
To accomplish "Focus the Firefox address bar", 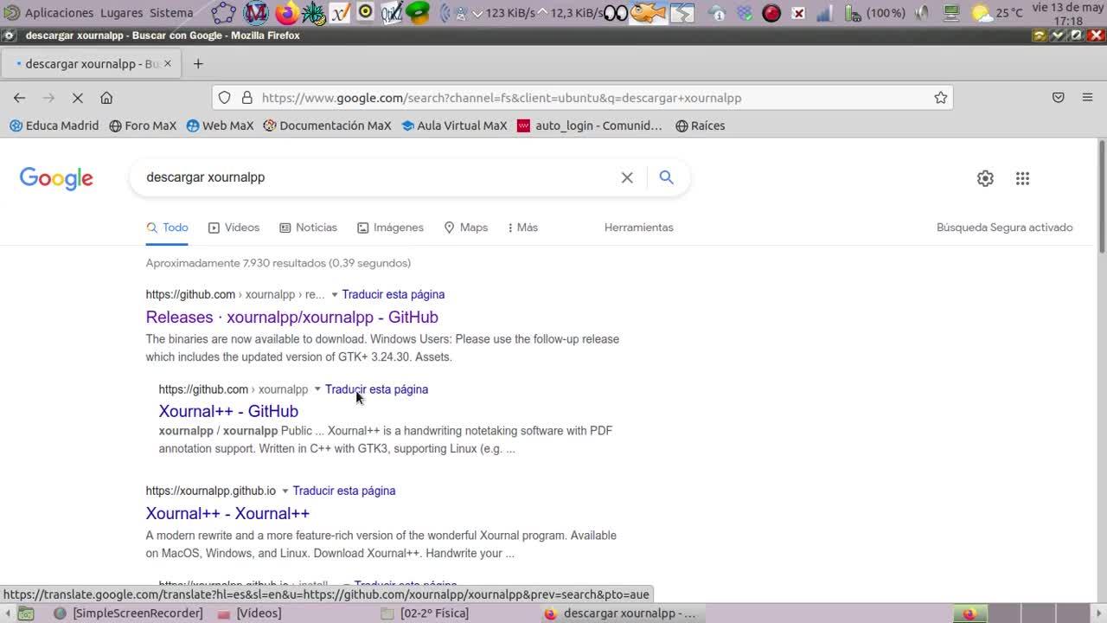I will click(582, 98).
